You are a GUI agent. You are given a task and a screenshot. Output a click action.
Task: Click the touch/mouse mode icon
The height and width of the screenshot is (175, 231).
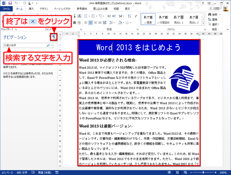pyautogui.click(x=30, y=3)
